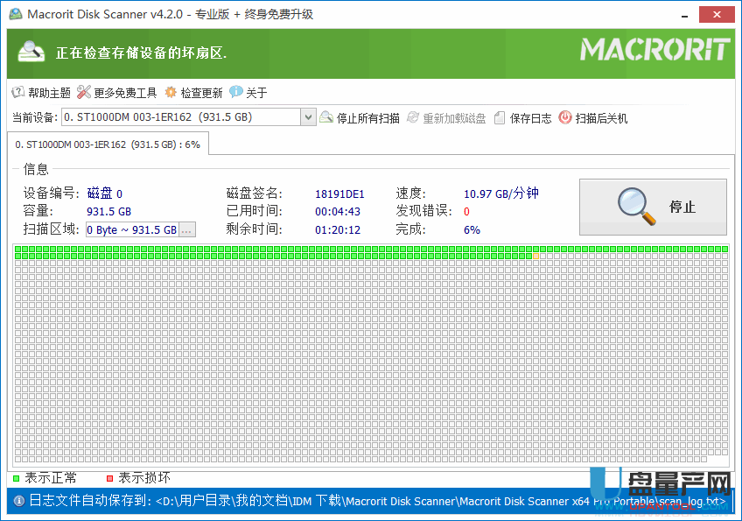Click the 扫描区域 range input field

coord(131,229)
